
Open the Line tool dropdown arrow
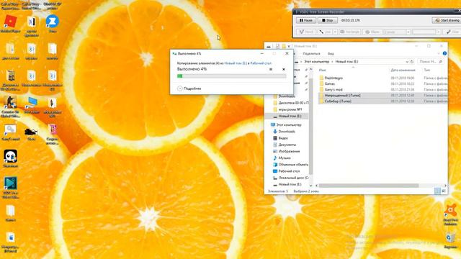point(335,32)
